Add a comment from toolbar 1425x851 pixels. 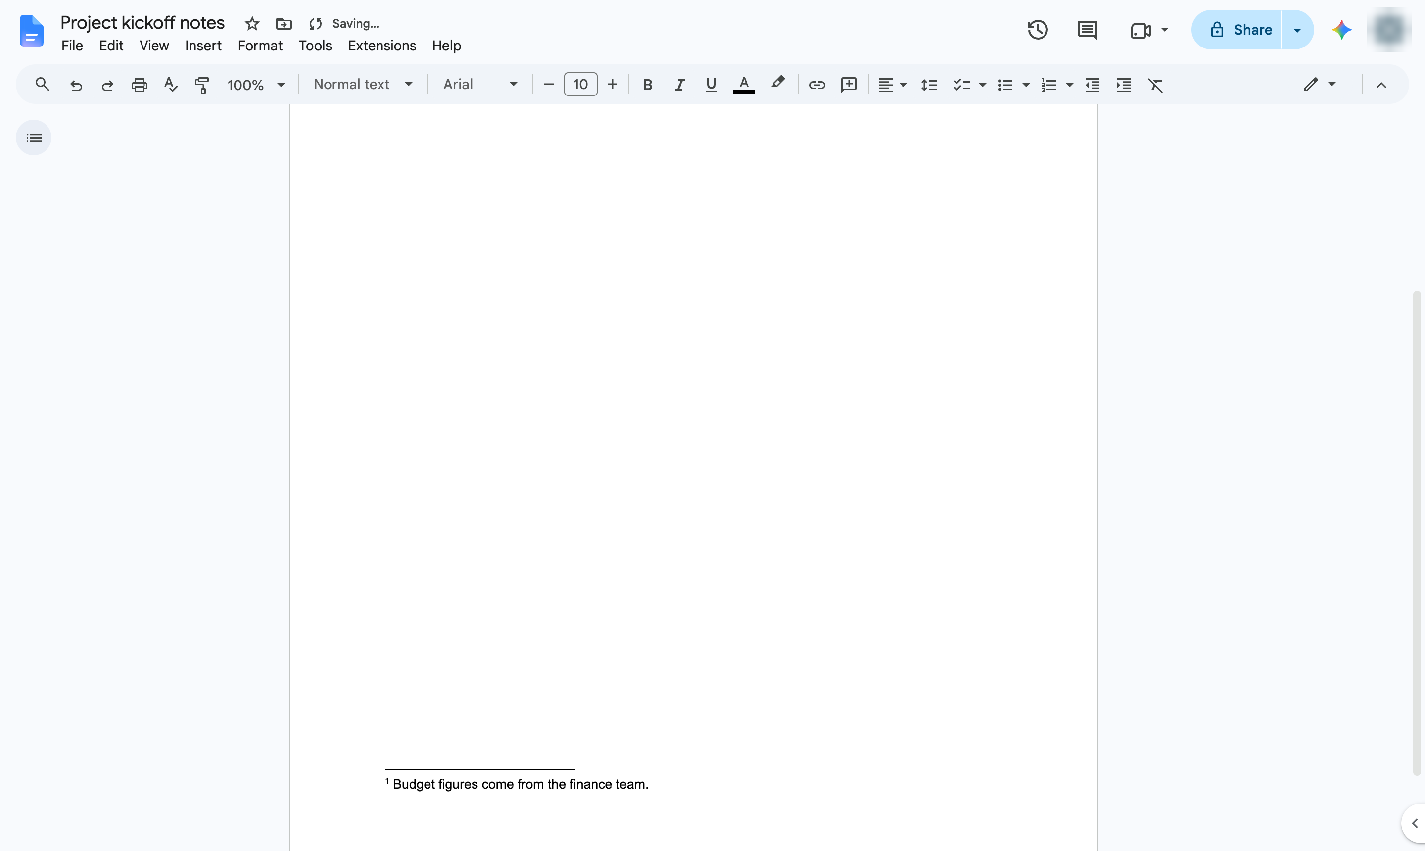tap(849, 85)
